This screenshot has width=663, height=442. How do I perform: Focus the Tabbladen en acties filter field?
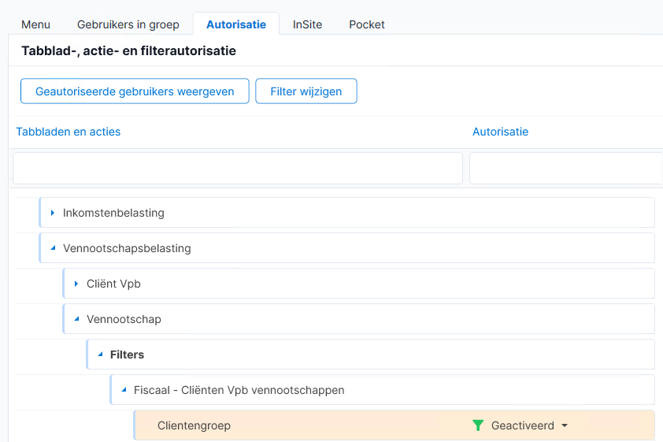pos(238,169)
